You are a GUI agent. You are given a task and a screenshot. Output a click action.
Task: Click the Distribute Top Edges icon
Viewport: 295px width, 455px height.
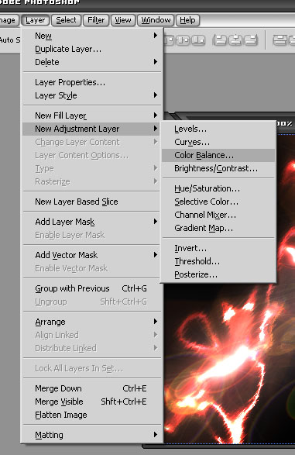[280, 40]
